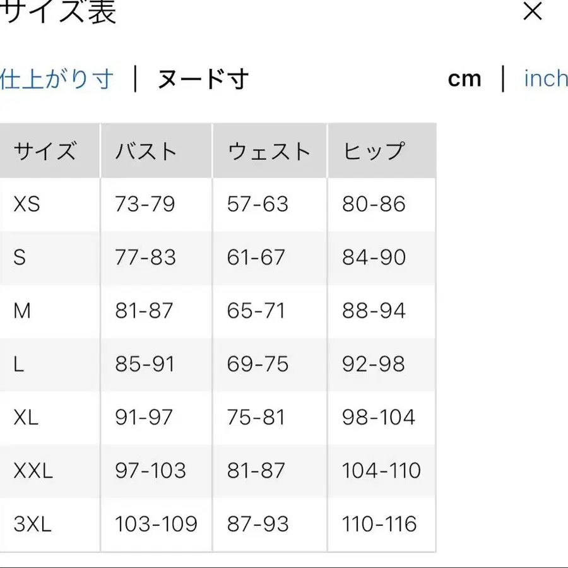
Task: Select the ヒップ column header
Action: [x=374, y=151]
